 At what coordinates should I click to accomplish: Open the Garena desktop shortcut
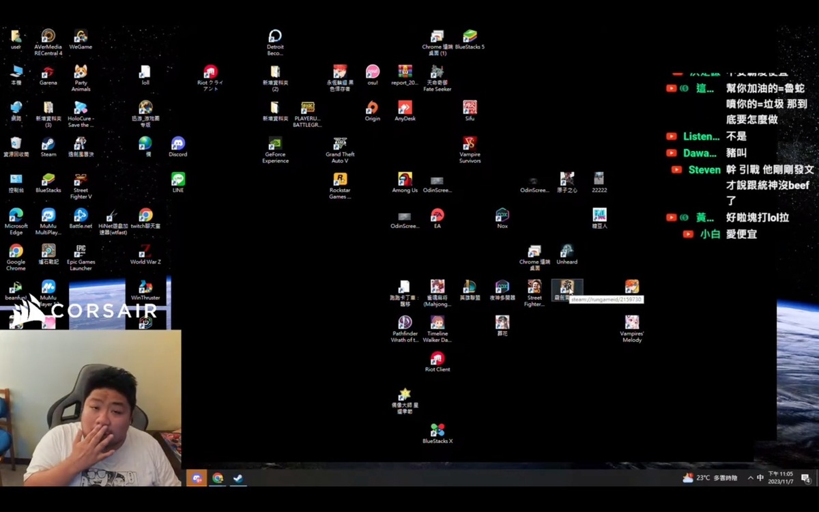[48, 75]
